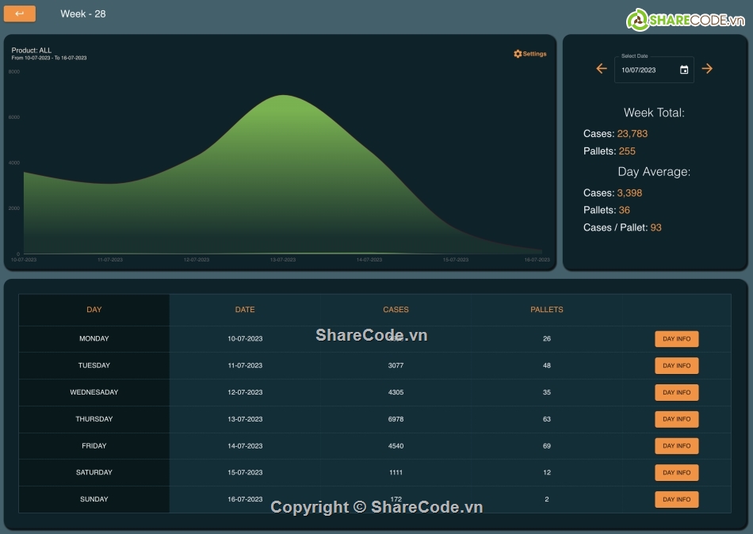Click the ShareCode.vn logo
The image size is (753, 534).
(x=686, y=20)
